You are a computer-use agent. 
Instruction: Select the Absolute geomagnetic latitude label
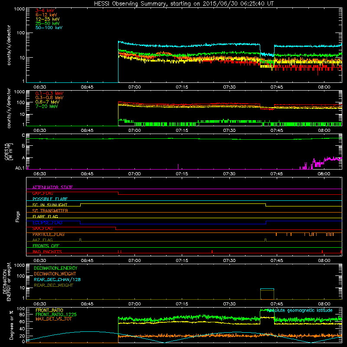click(300, 311)
